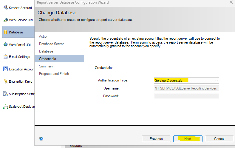
Task: Click the Scale-out Deployment network icon
Action: (6, 106)
